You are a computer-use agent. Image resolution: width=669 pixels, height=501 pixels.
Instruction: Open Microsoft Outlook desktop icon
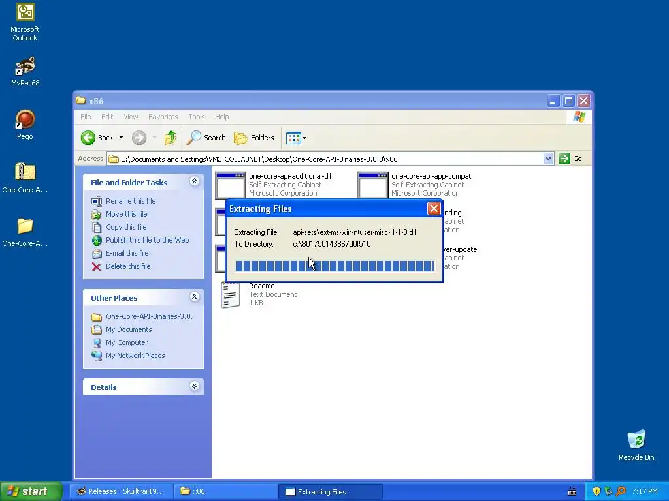(x=25, y=22)
